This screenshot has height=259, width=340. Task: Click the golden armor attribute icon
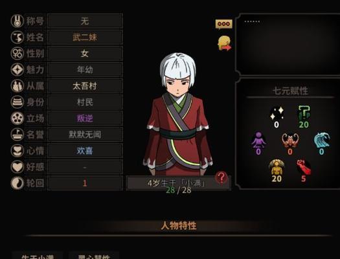click(277, 167)
